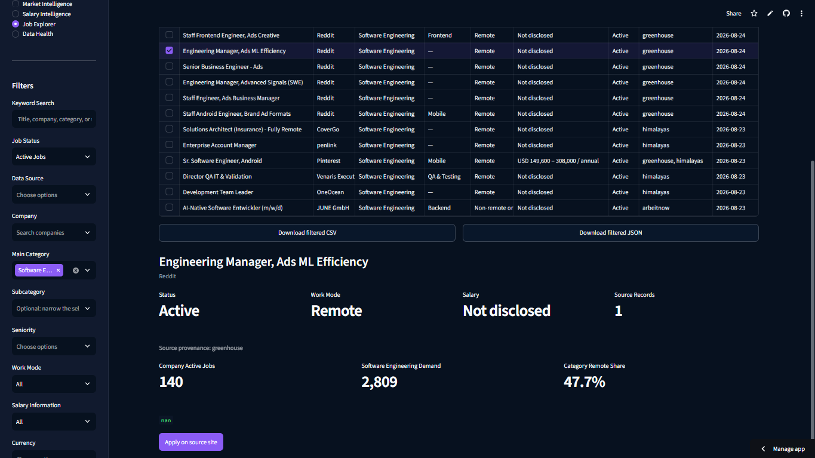Click the arbeitnow source cell

click(675, 208)
